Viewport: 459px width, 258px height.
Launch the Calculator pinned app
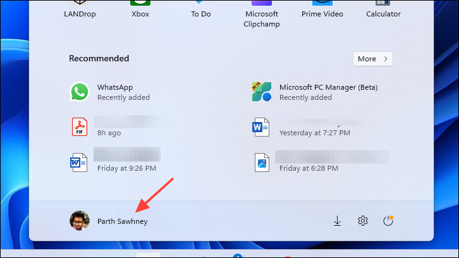[383, 9]
